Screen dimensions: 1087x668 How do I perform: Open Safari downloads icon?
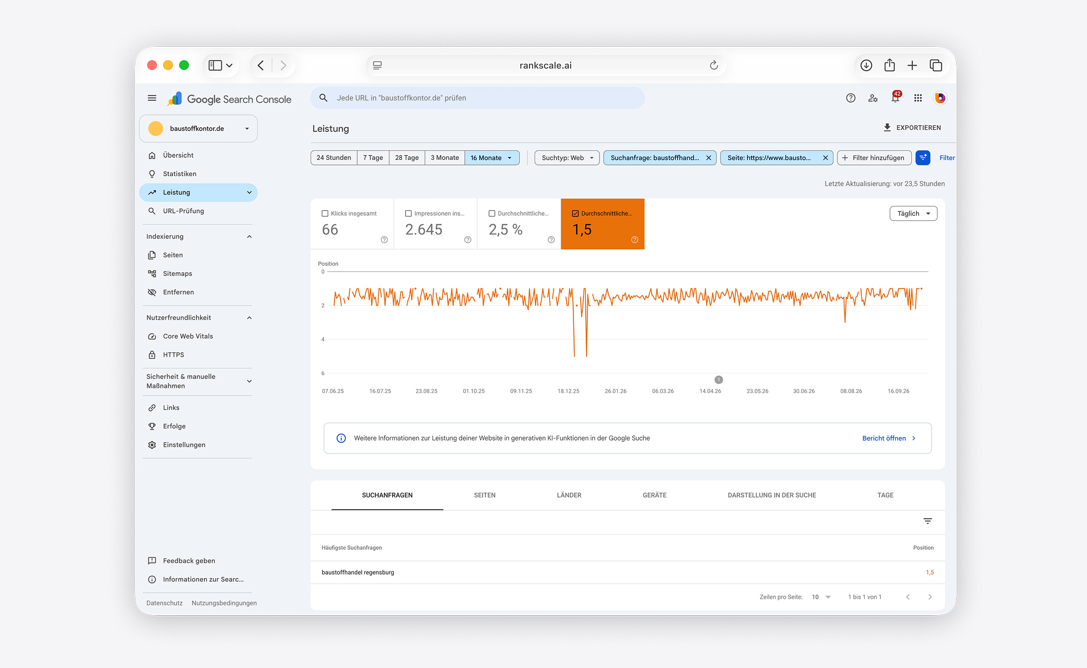(866, 65)
